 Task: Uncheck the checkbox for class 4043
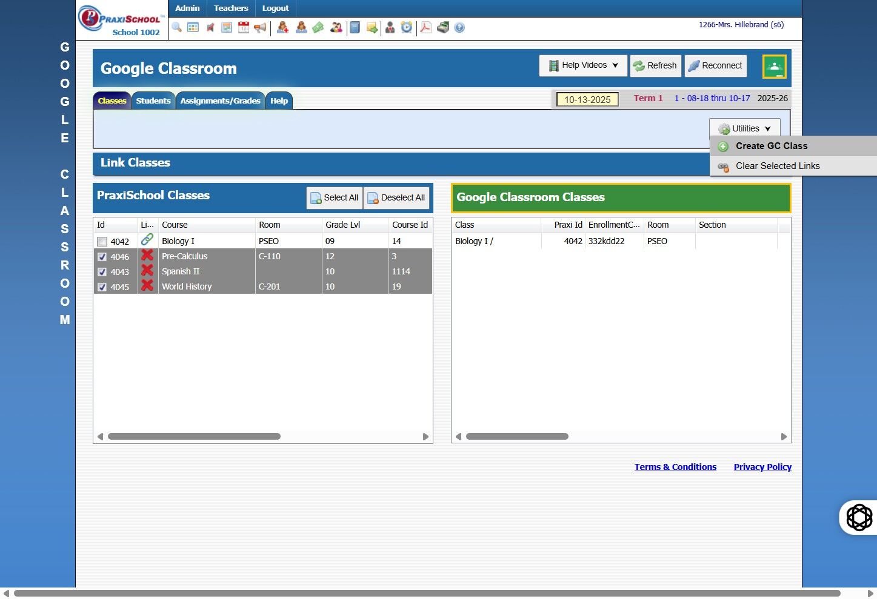102,272
